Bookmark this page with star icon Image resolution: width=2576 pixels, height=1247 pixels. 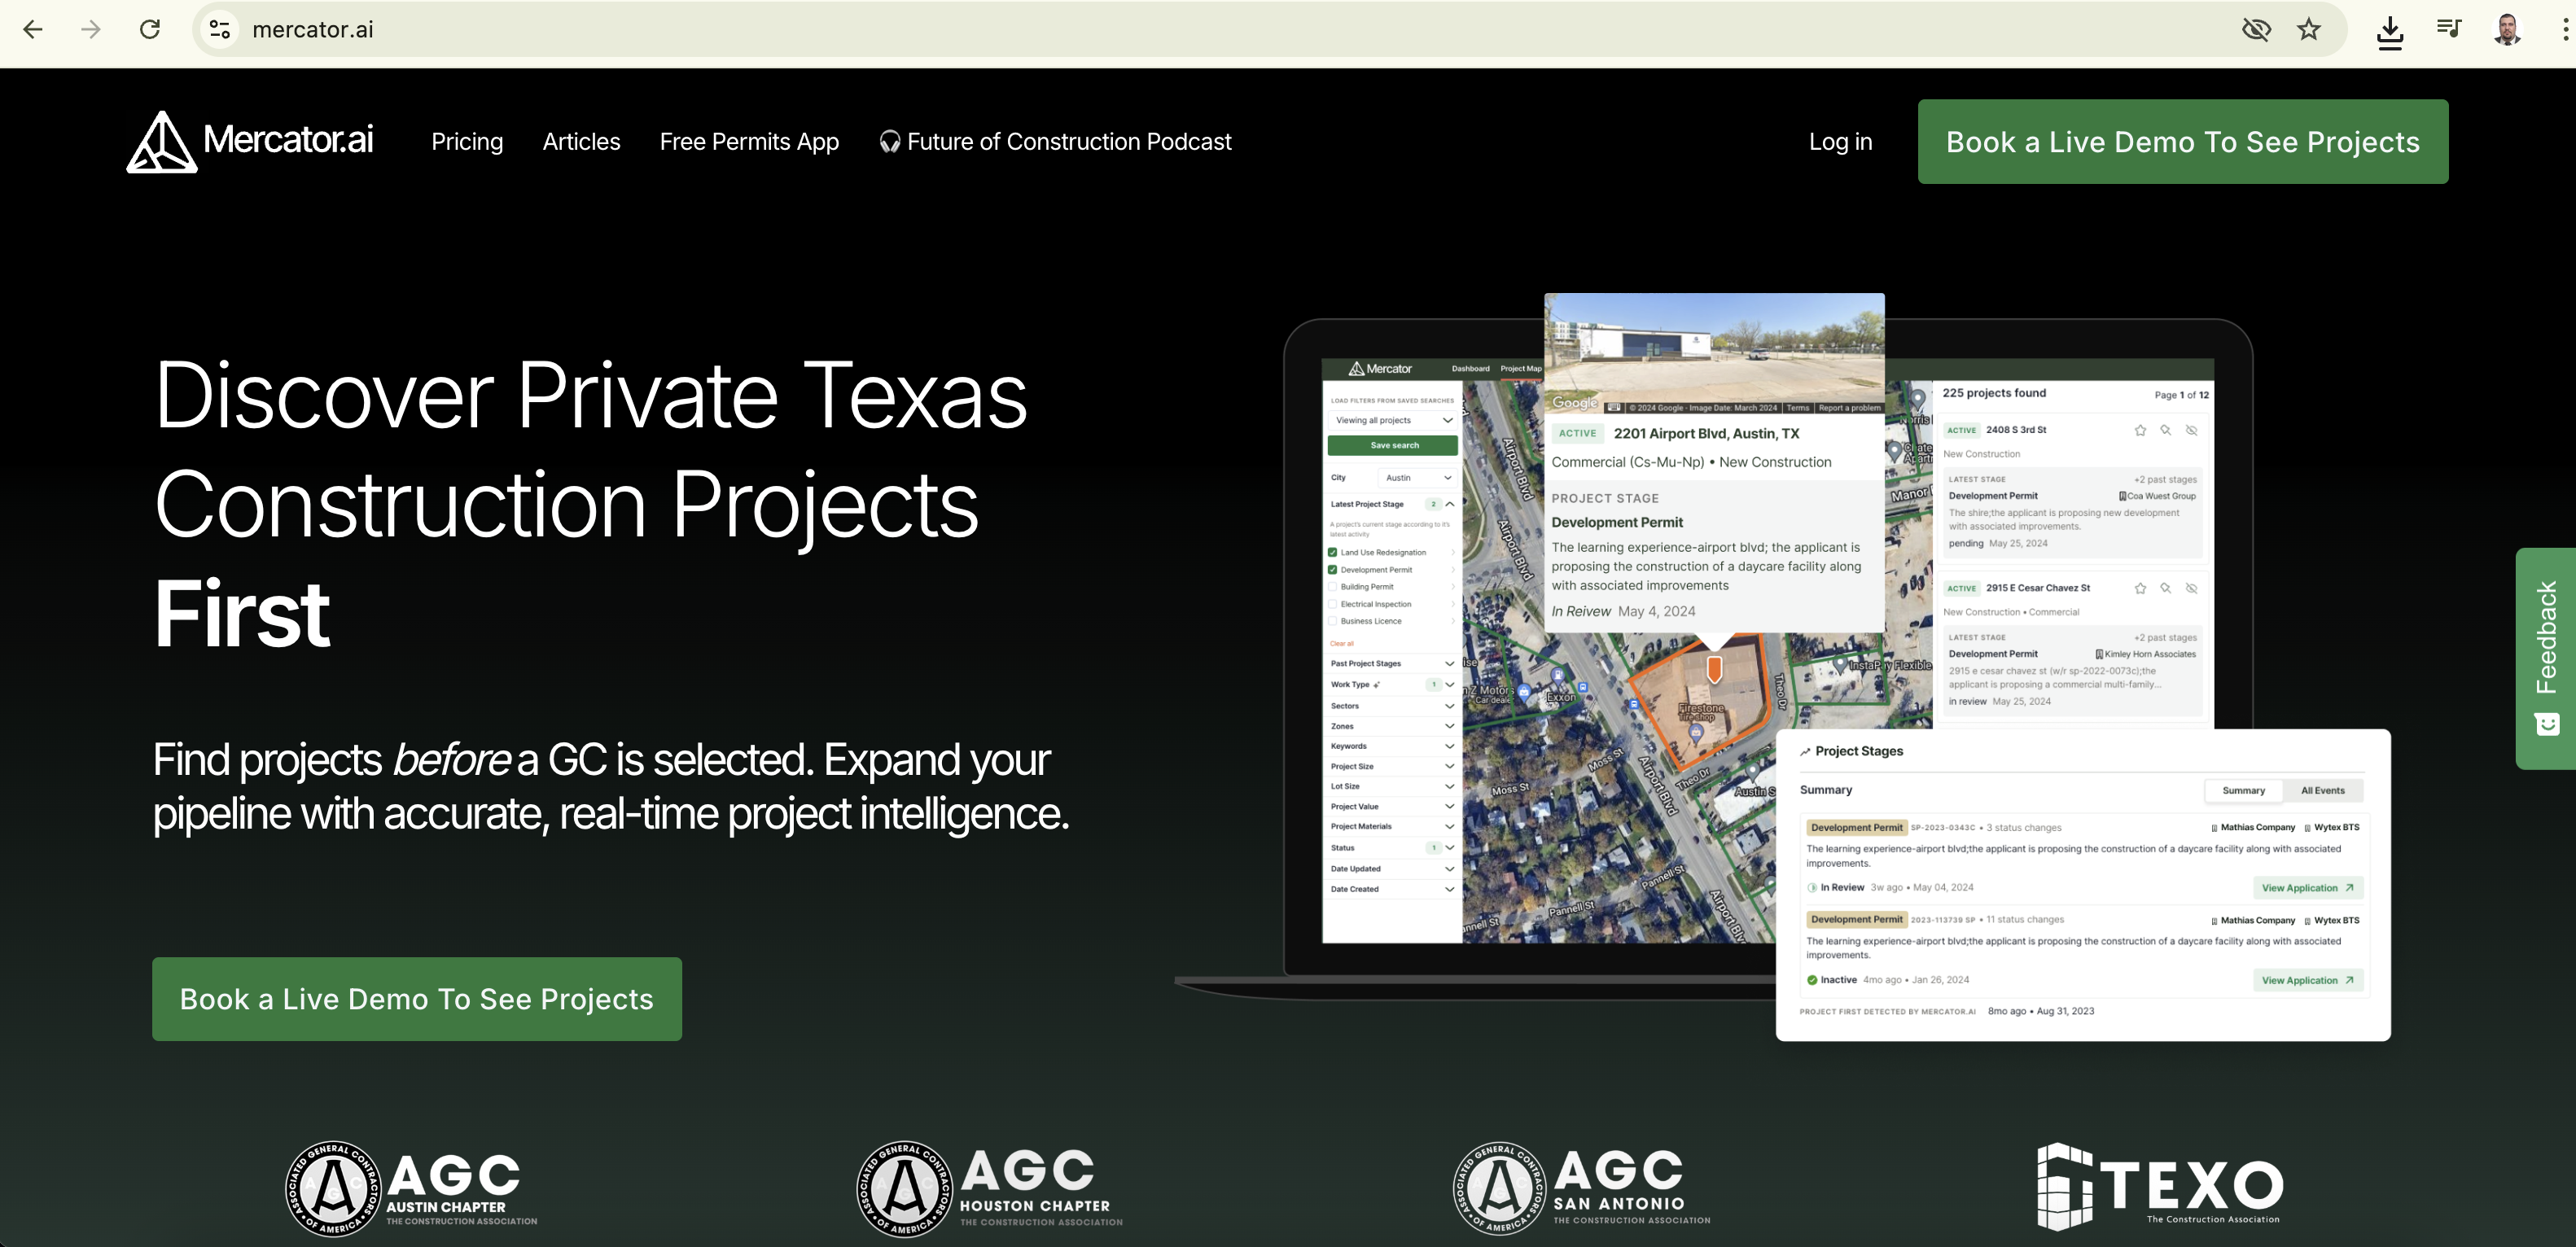click(x=2308, y=29)
